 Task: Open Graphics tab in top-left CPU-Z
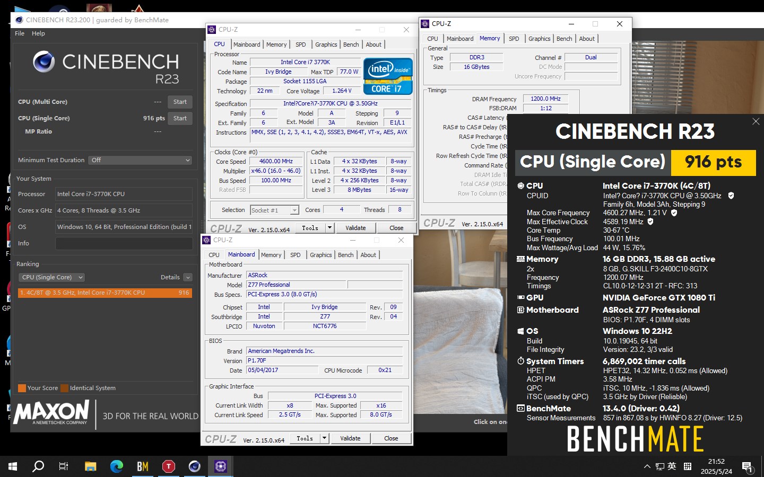pyautogui.click(x=326, y=45)
